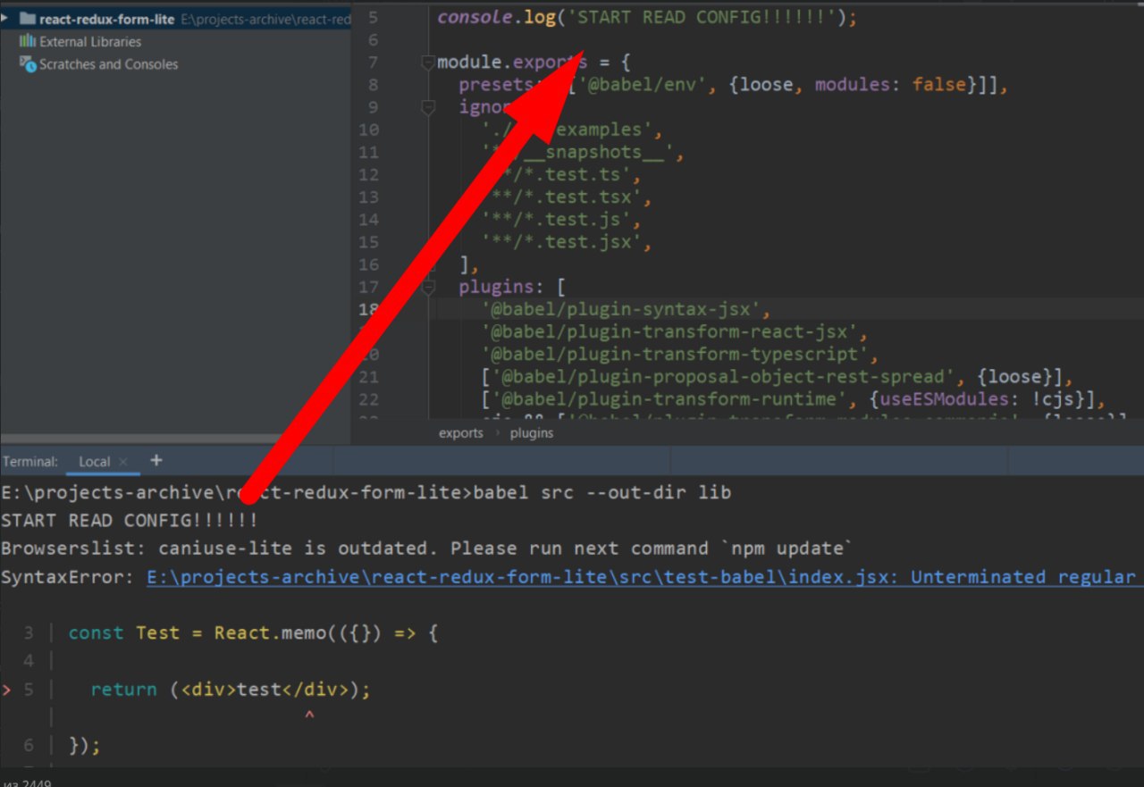Click the return (<div>test</div>) error line

click(x=230, y=690)
